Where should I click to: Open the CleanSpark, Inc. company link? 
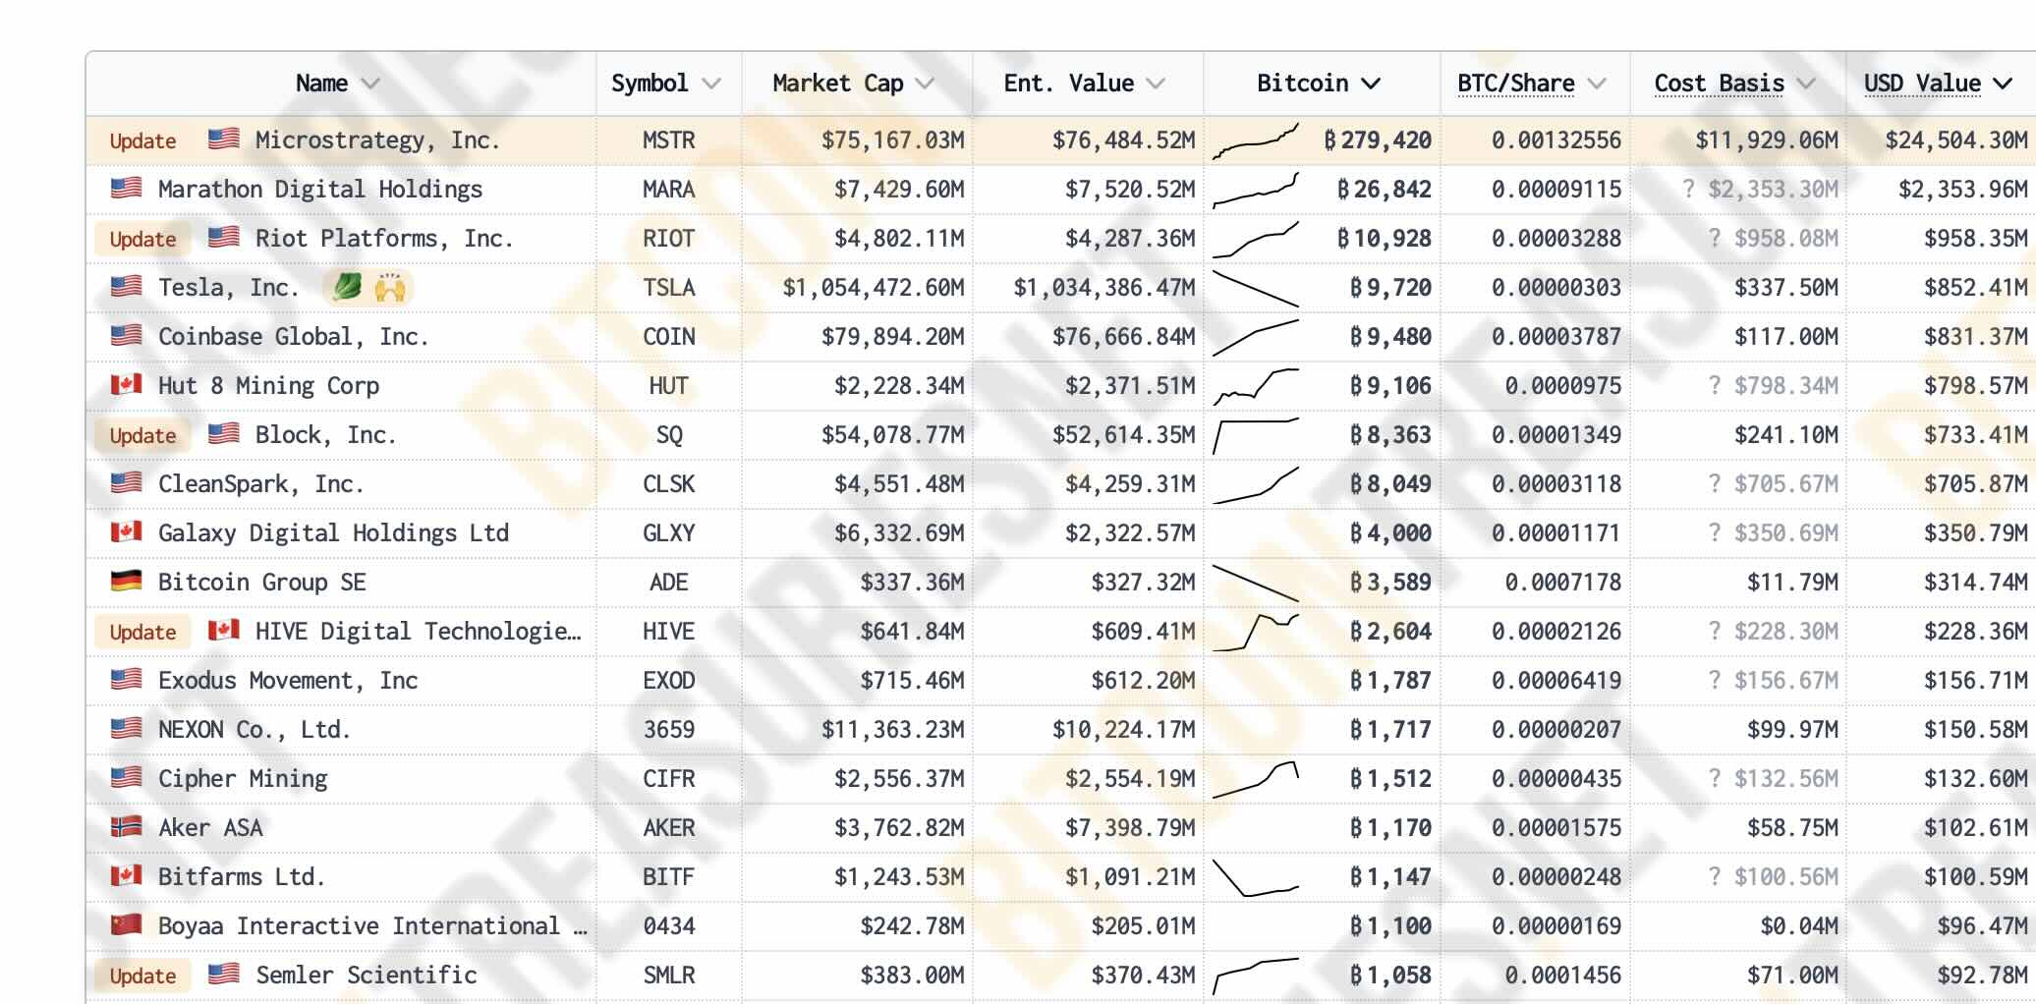tap(260, 484)
